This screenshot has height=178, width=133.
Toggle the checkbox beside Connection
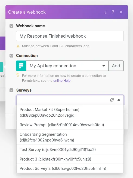click(11, 56)
